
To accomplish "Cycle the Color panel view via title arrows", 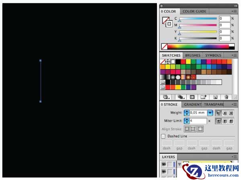I will [x=162, y=12].
